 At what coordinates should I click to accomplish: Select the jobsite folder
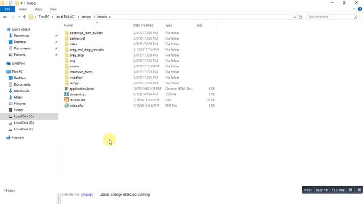click(x=74, y=66)
